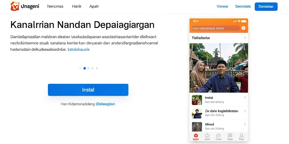This screenshot has width=289, height=144.
Task: Click the Han Kdamoradoleng text
Action: pos(78,104)
